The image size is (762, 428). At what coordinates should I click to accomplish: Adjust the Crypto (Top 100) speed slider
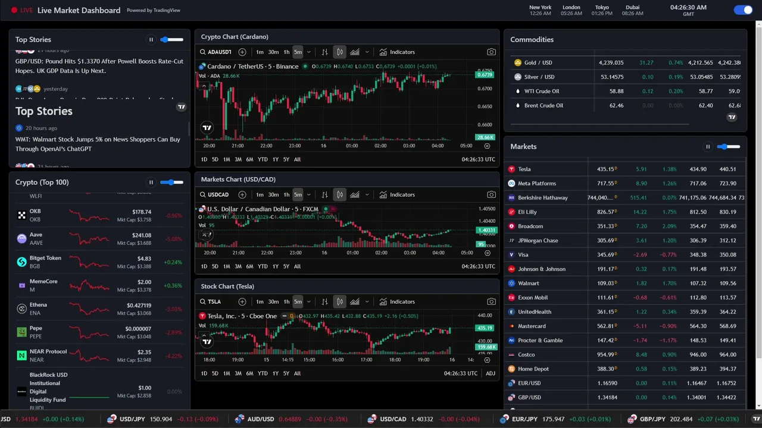pos(171,182)
